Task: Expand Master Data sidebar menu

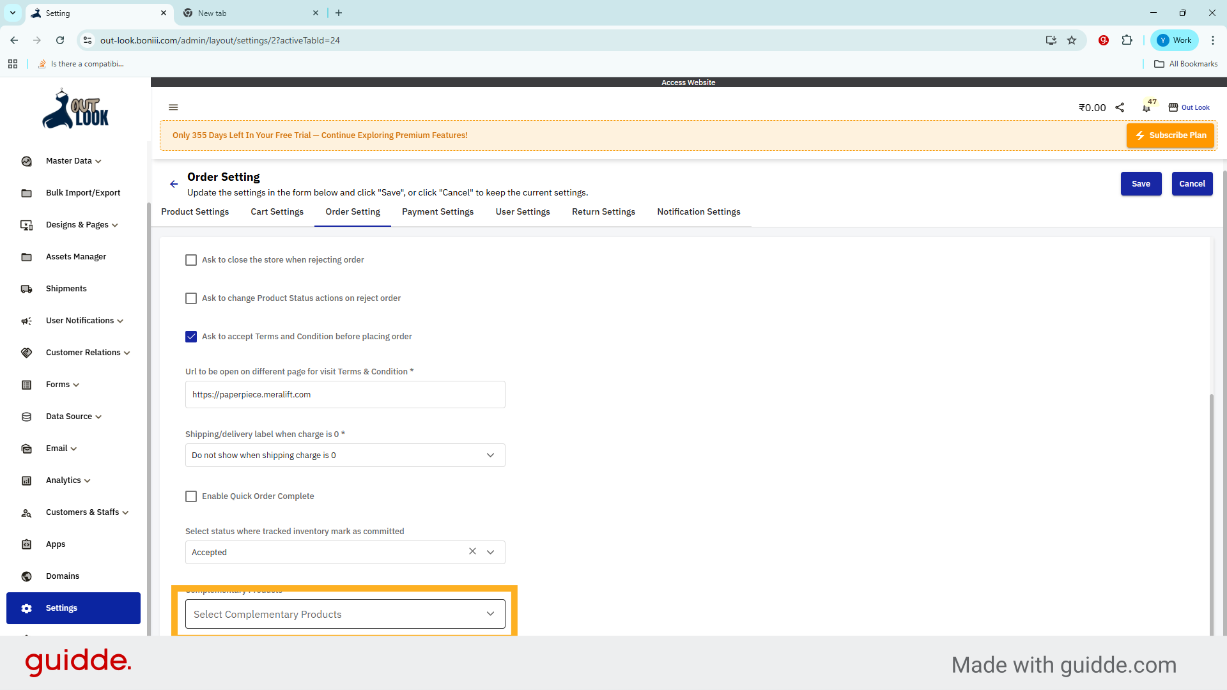Action: 73,161
